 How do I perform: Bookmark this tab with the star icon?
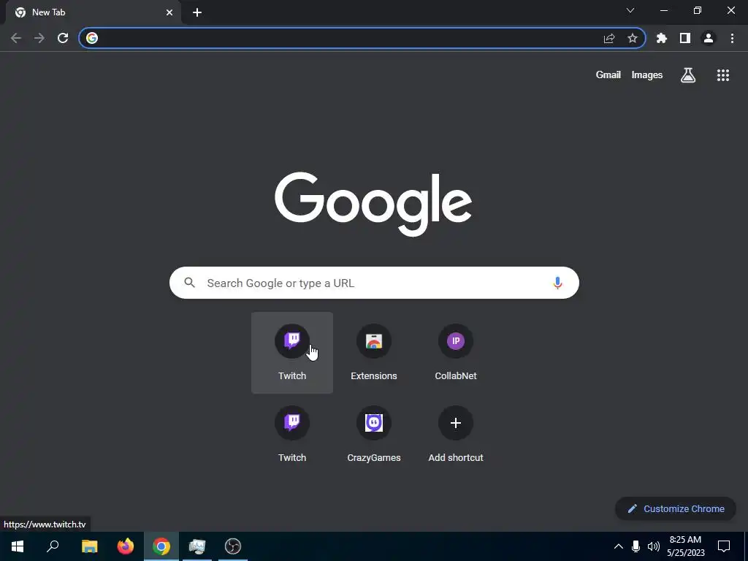pyautogui.click(x=633, y=38)
